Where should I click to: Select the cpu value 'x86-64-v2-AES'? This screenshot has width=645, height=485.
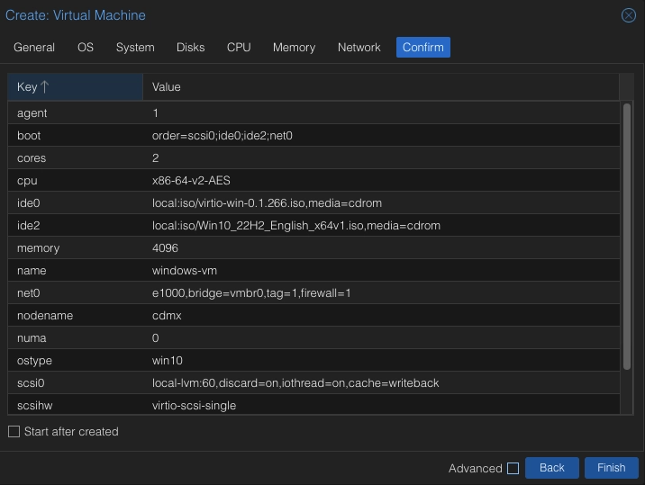[191, 181]
